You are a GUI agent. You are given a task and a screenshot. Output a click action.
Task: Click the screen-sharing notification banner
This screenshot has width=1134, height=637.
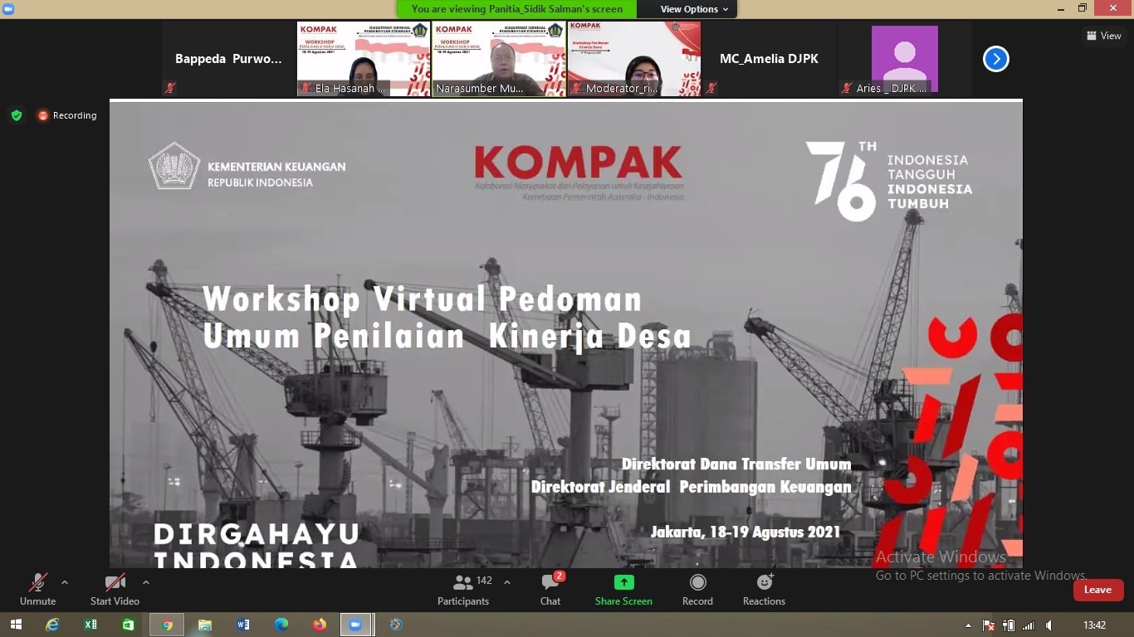pyautogui.click(x=517, y=9)
